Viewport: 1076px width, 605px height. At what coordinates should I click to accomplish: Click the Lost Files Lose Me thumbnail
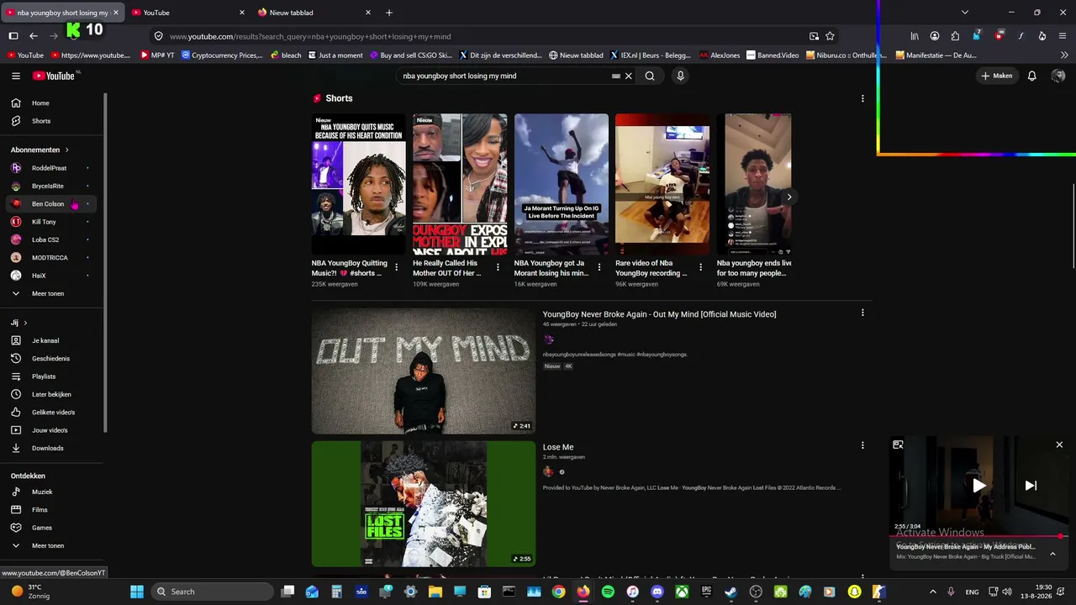(x=424, y=504)
